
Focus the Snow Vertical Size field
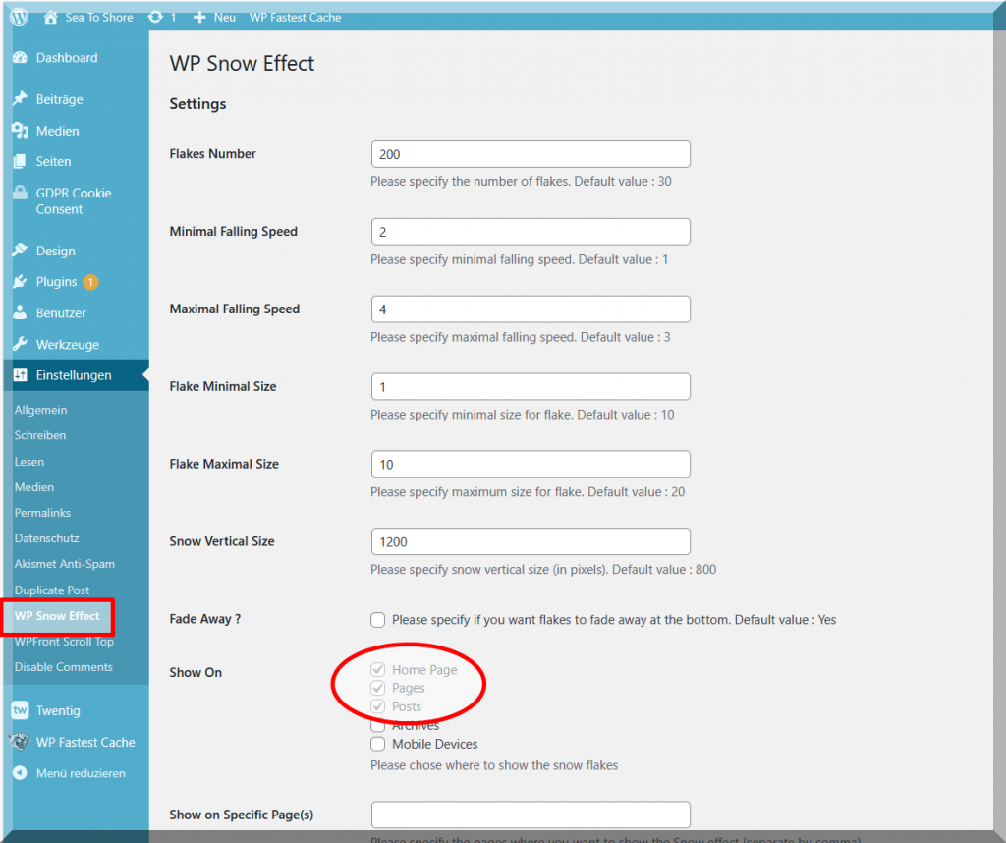531,541
